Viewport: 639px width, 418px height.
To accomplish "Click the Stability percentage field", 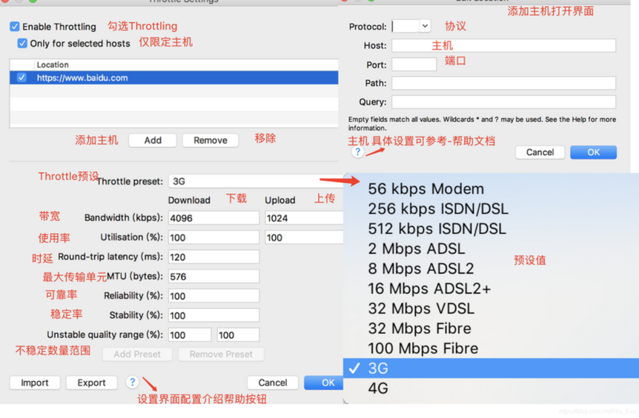I will pos(214,315).
